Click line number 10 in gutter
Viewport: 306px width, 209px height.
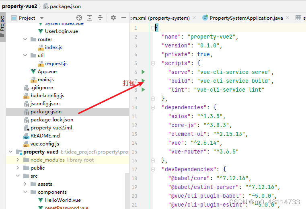point(134,108)
